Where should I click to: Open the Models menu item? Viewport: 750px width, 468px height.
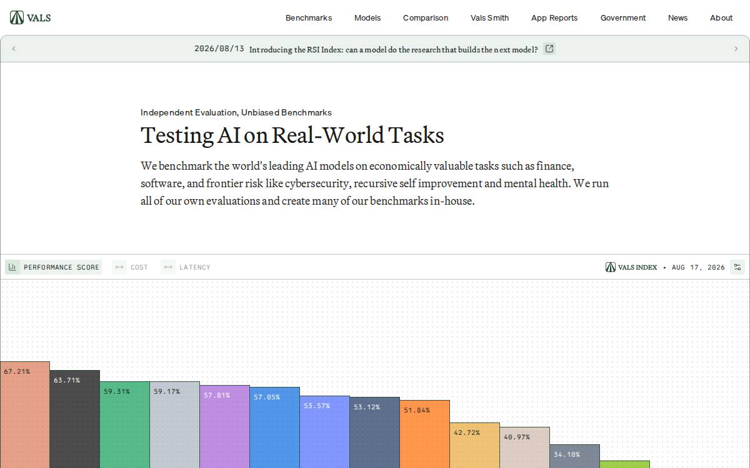coord(367,17)
